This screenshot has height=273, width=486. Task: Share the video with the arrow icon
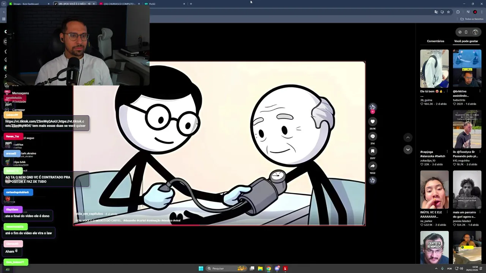pos(372,166)
